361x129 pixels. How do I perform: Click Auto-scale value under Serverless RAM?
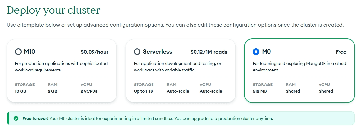[x=178, y=91]
